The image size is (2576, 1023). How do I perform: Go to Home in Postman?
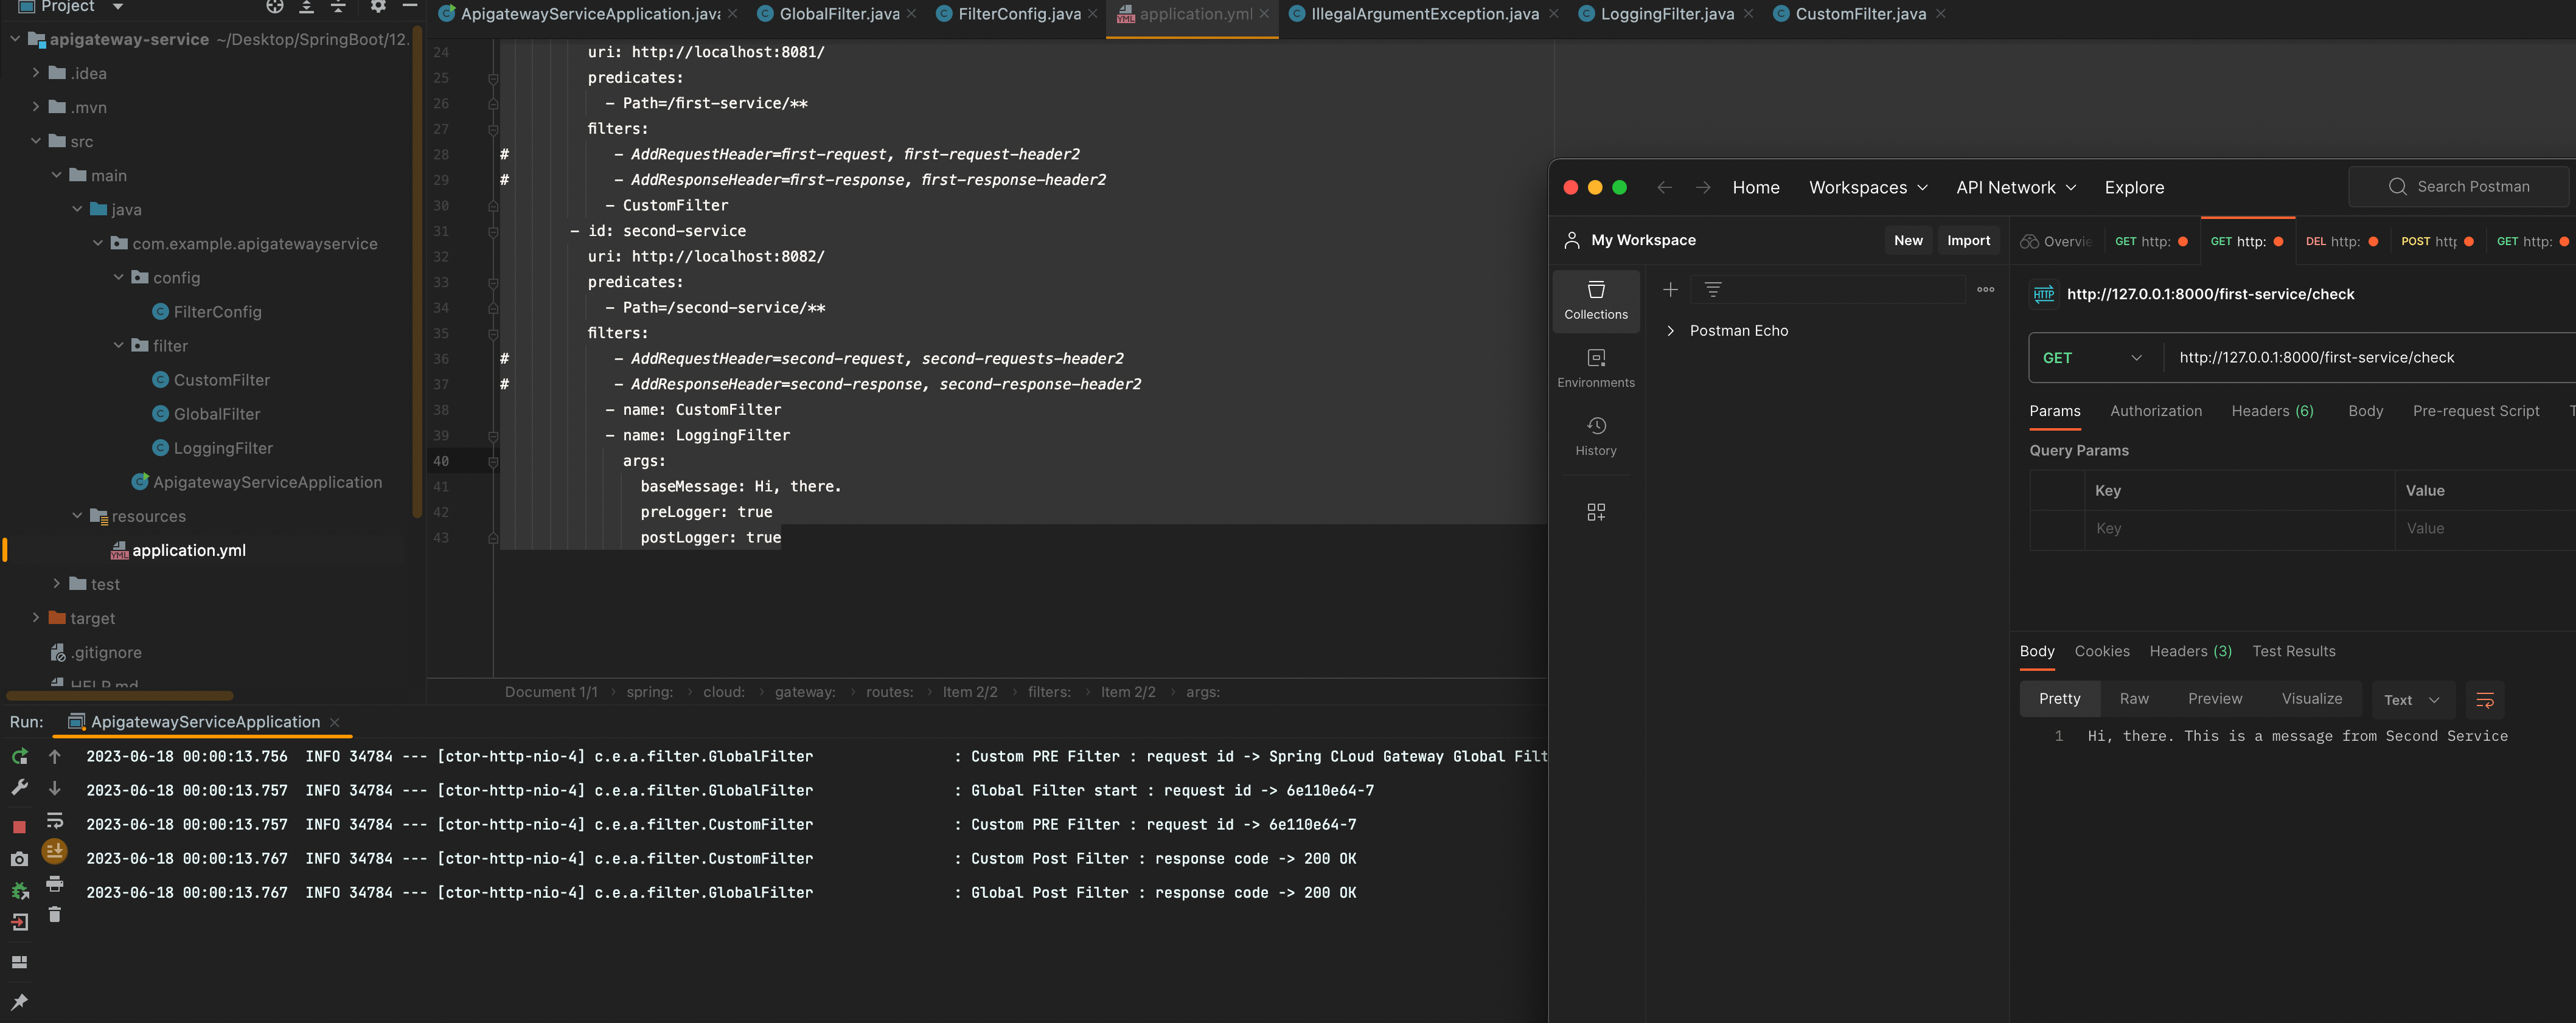tap(1755, 188)
